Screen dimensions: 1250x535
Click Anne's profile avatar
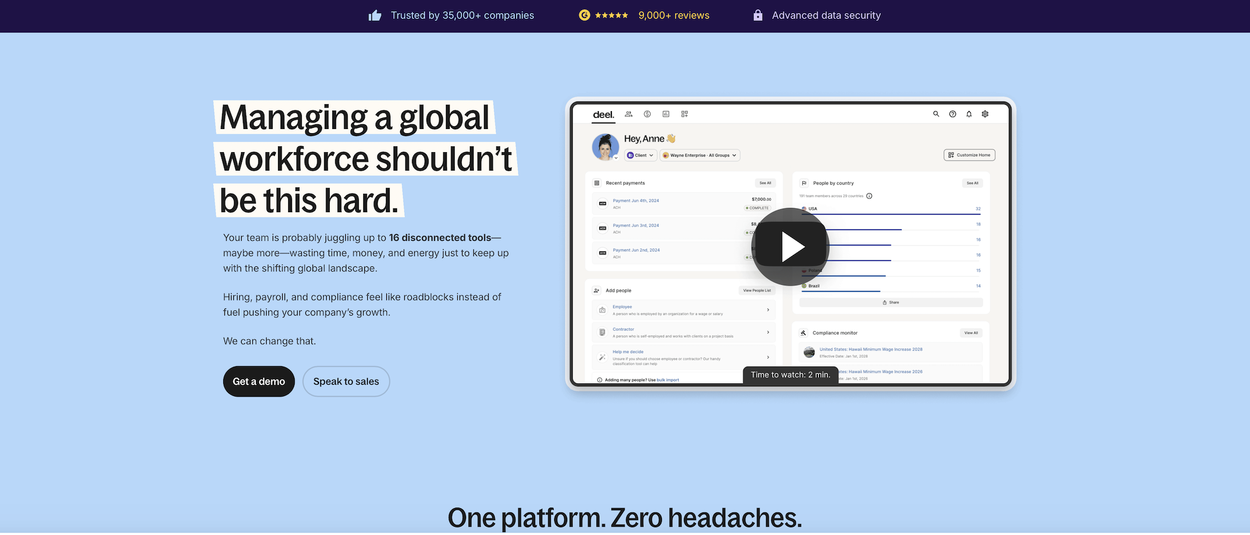(605, 147)
